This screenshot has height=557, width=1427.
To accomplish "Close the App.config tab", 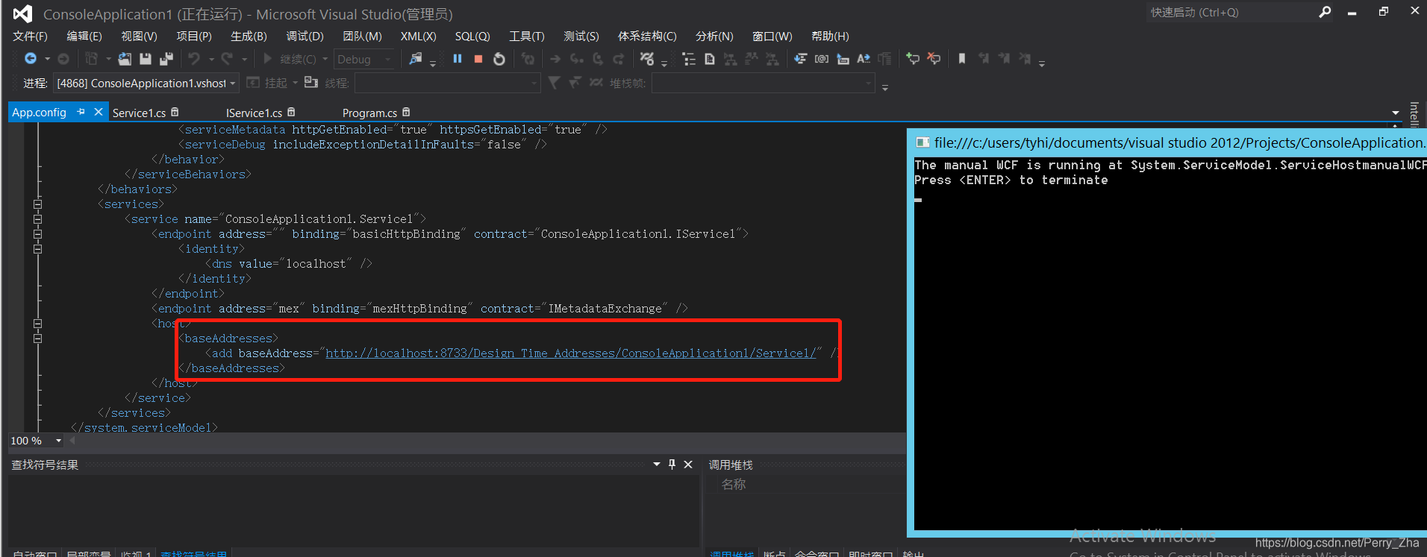I will coord(98,112).
